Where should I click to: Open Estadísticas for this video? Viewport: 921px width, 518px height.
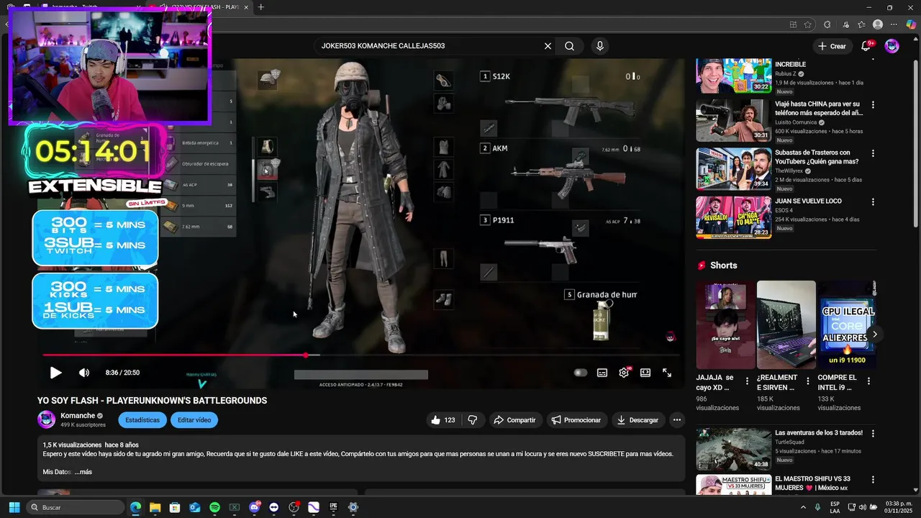[142, 420]
